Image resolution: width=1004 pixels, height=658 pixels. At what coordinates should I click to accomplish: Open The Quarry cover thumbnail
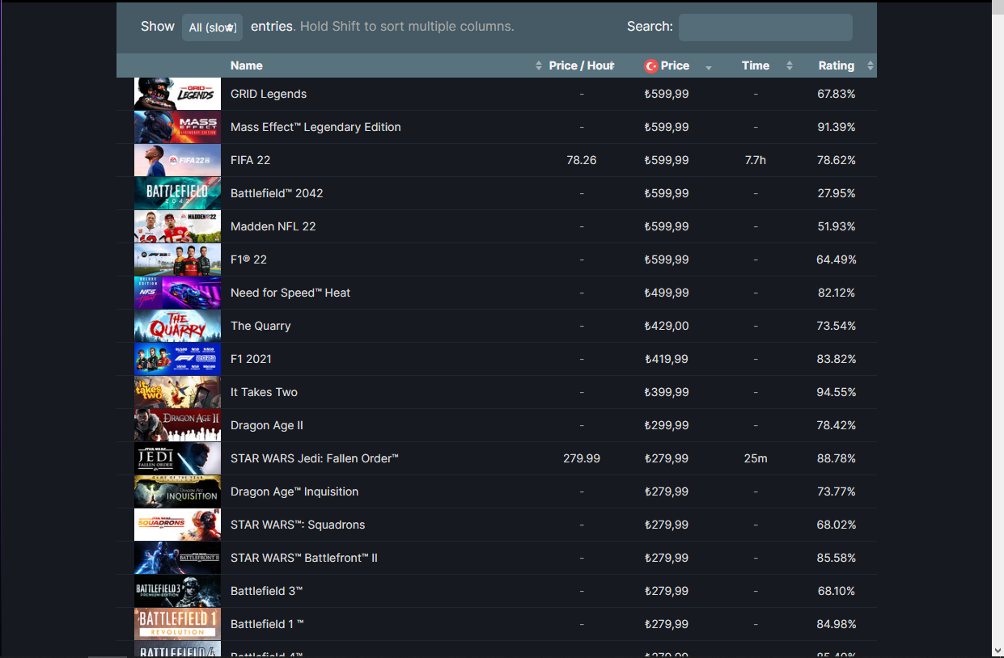(x=177, y=326)
